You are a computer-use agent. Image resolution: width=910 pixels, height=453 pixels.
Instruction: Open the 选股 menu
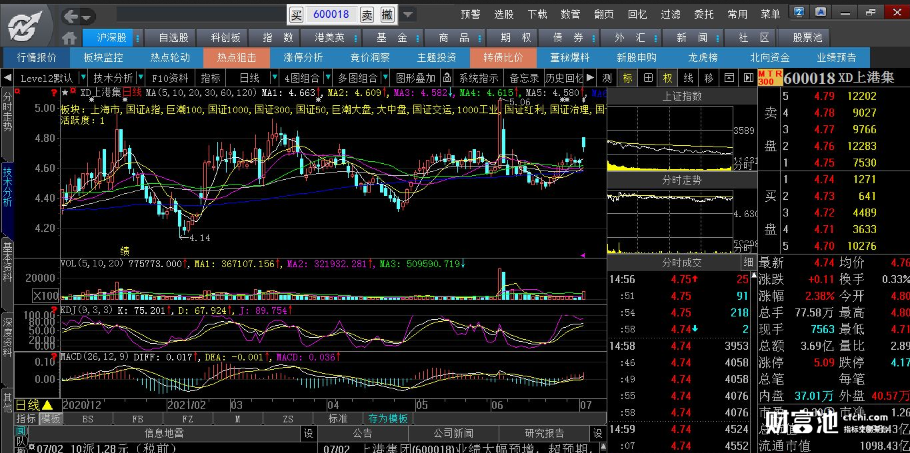coord(504,14)
